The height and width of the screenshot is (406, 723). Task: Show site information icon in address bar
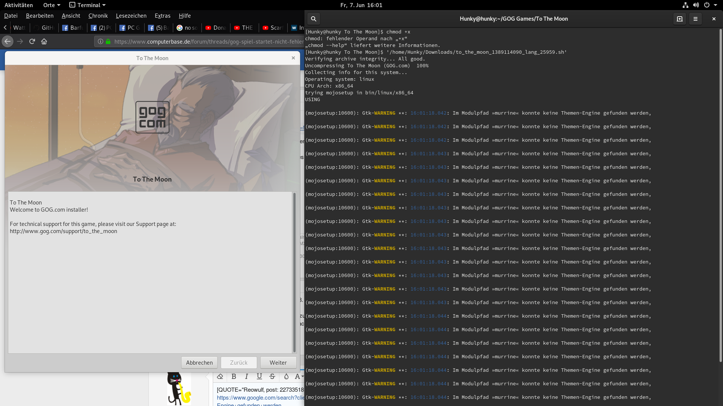tap(101, 41)
